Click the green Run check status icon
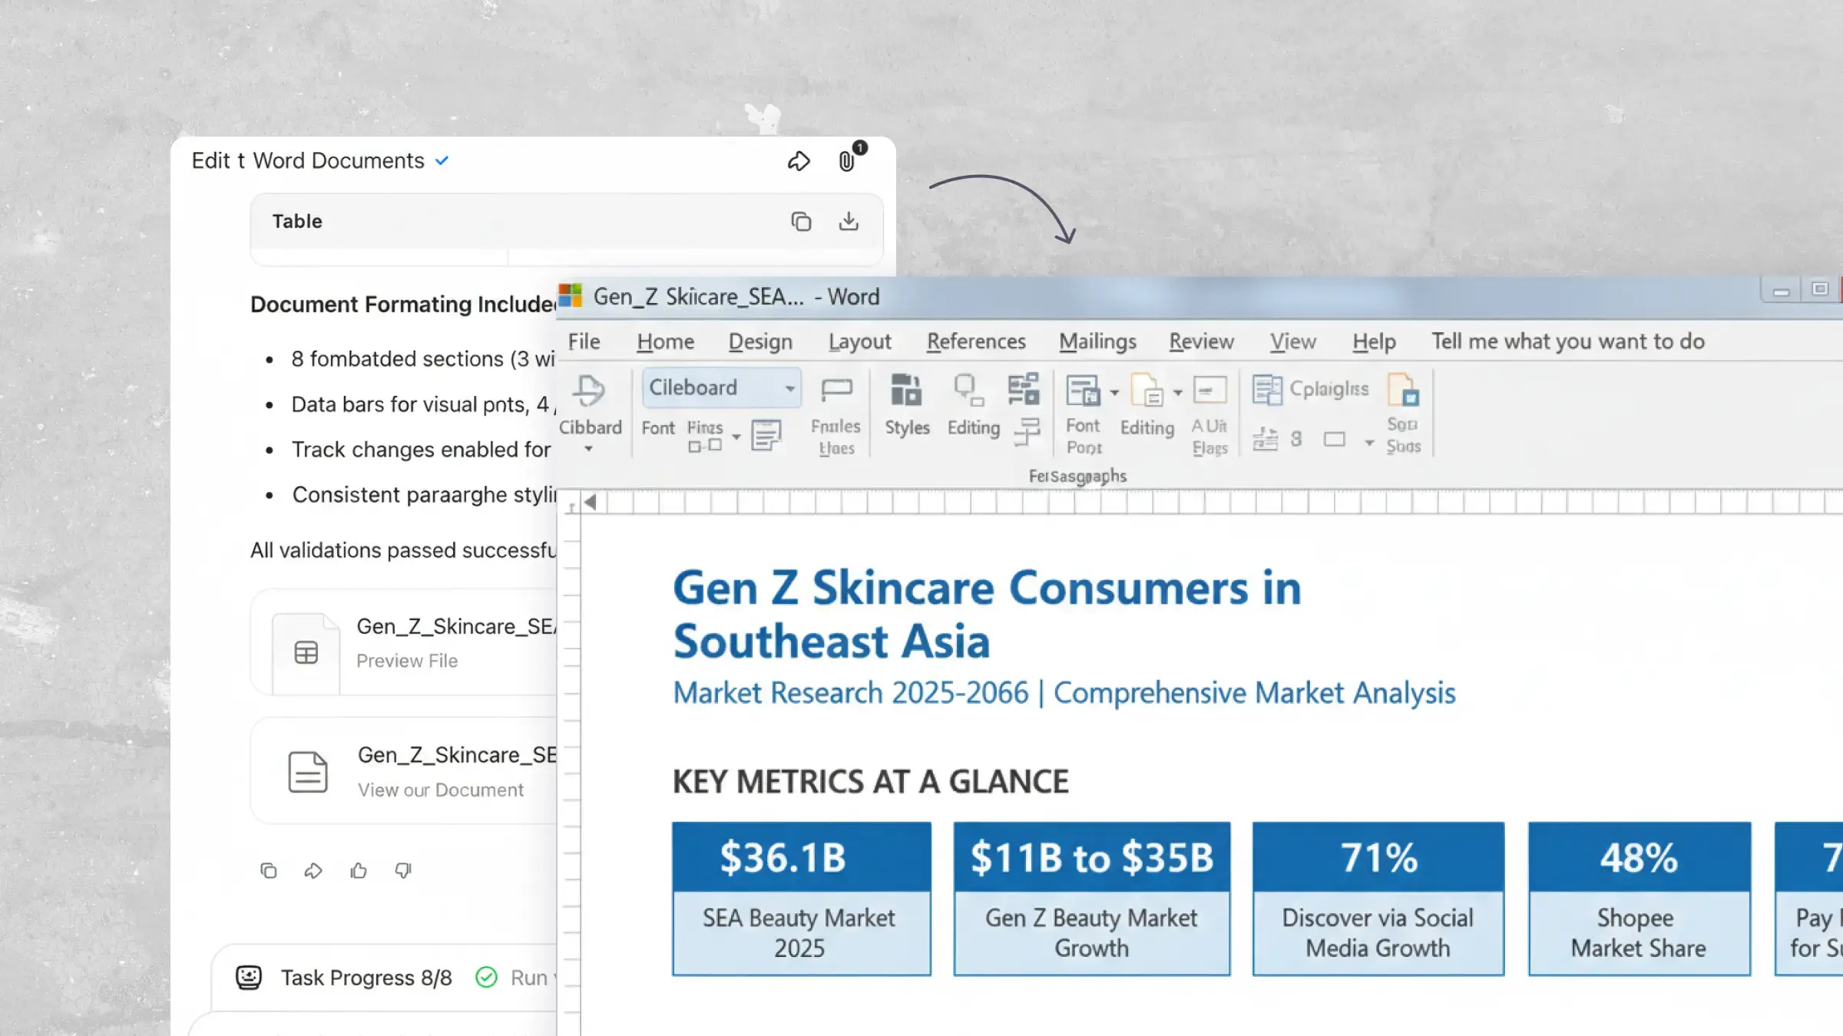This screenshot has width=1843, height=1036. [x=487, y=978]
